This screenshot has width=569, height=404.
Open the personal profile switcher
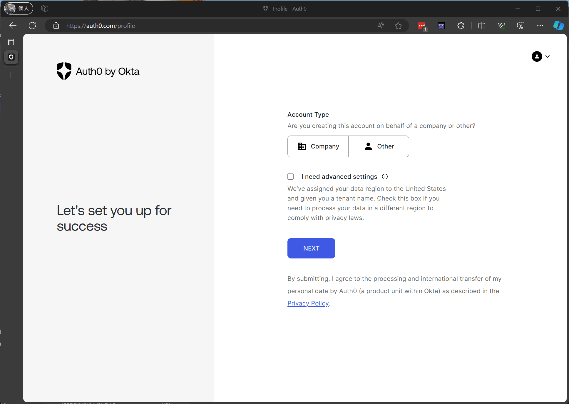(x=19, y=9)
